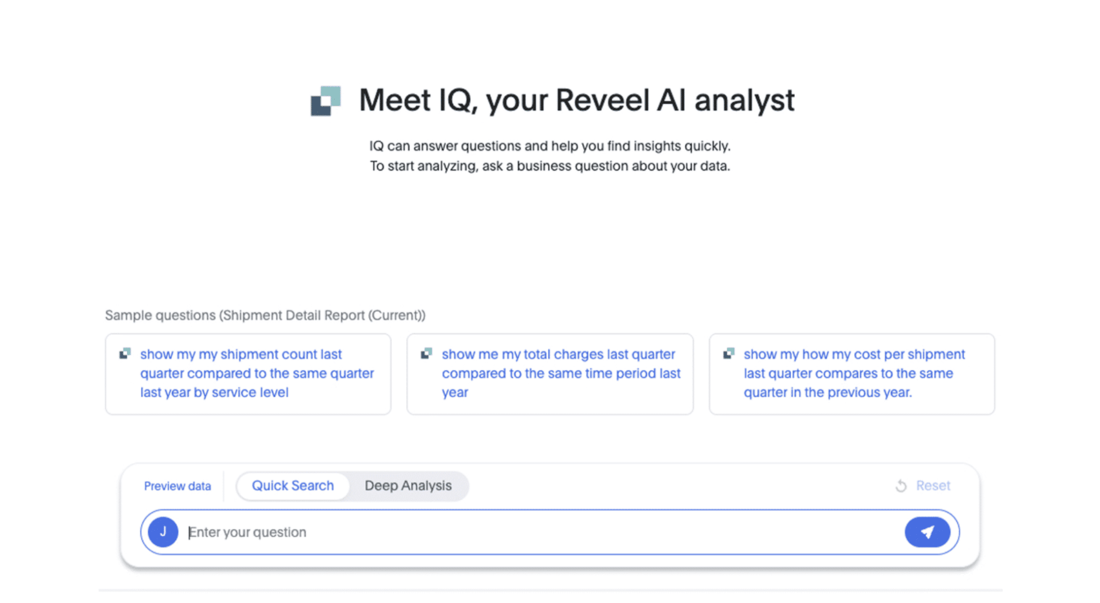1100x603 pixels.
Task: Click the Sample questions Shipment Detail Report label
Action: (265, 315)
